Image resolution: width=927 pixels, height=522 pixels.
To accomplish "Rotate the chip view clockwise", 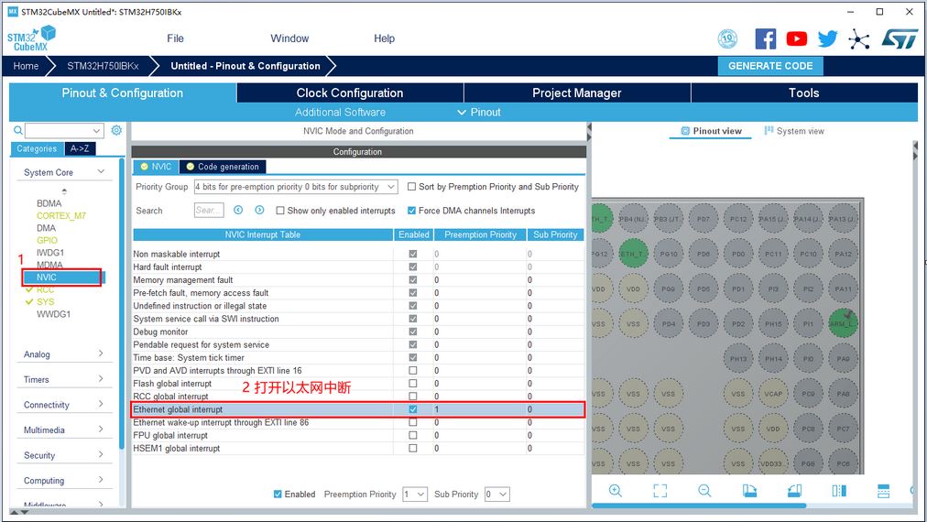I will 749,491.
